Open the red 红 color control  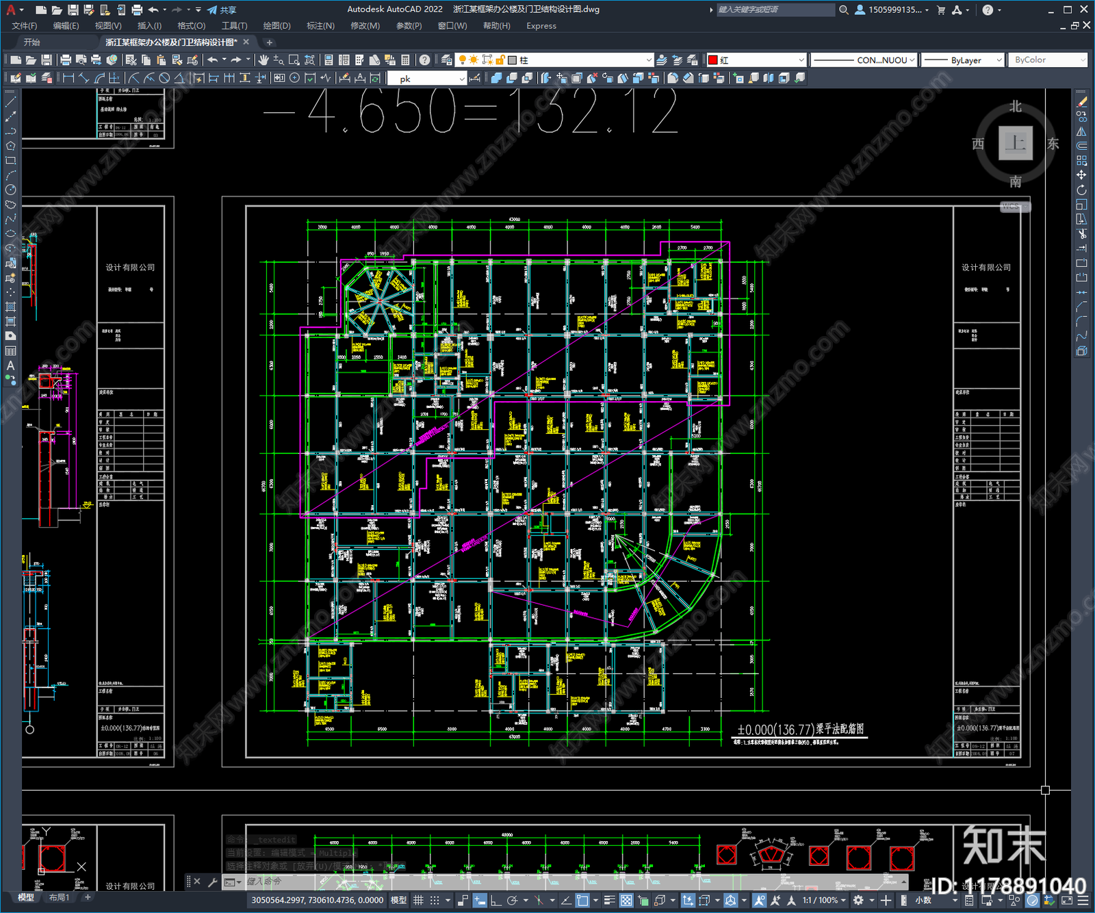click(x=756, y=60)
